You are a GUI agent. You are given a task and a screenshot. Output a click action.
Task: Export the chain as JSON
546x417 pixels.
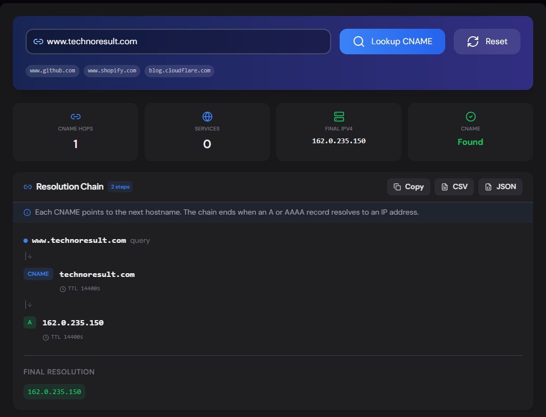pyautogui.click(x=500, y=187)
